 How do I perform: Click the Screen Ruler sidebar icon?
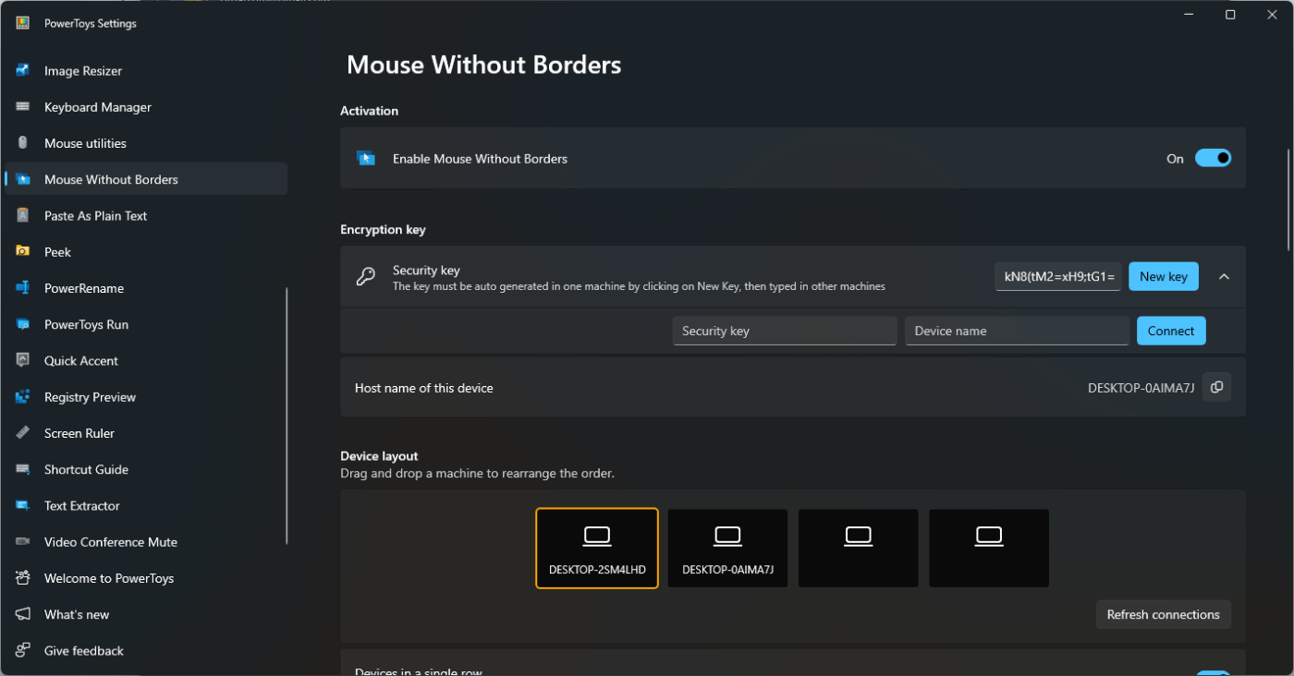click(x=23, y=433)
